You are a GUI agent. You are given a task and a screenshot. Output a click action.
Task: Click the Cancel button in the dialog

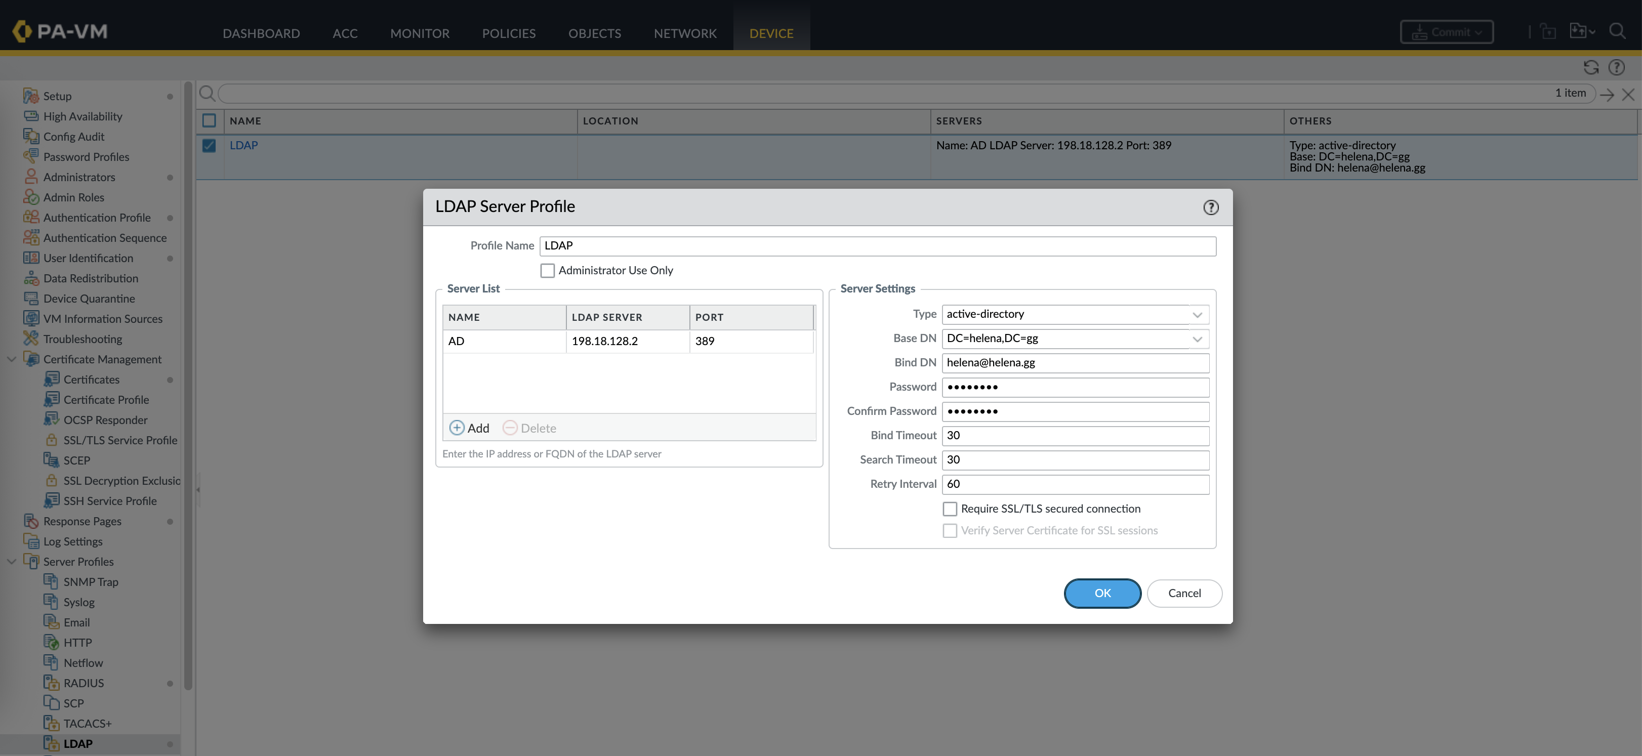(x=1184, y=593)
